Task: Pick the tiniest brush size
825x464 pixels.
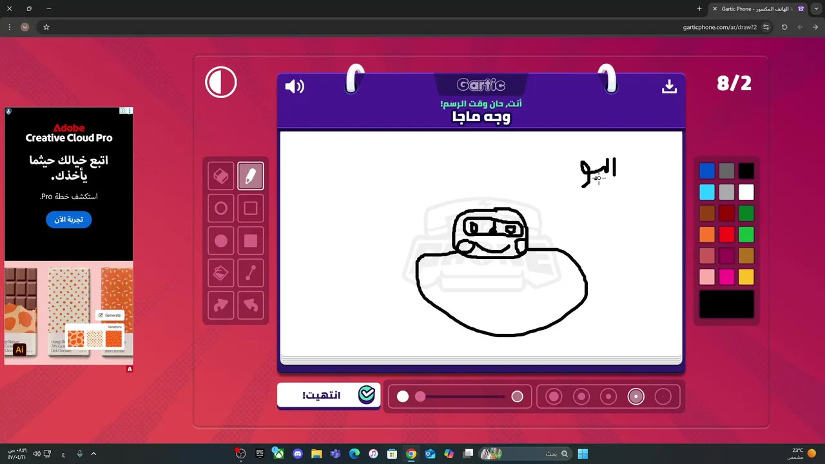Action: click(663, 397)
